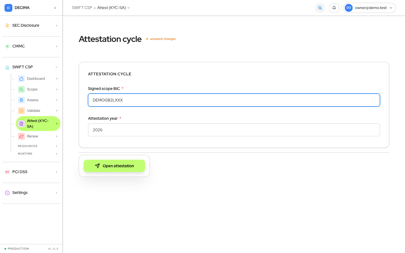This screenshot has height=253, width=405.
Task: Click the paper plane icon on Open attestation
Action: pyautogui.click(x=97, y=166)
